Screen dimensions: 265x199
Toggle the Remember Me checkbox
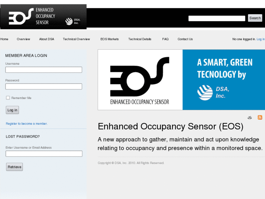coord(8,98)
